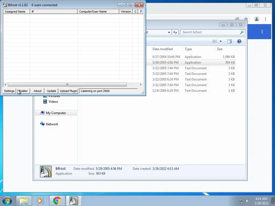Toggle the Explorer preview pane icon
The height and width of the screenshot is (206, 275).
point(230,41)
